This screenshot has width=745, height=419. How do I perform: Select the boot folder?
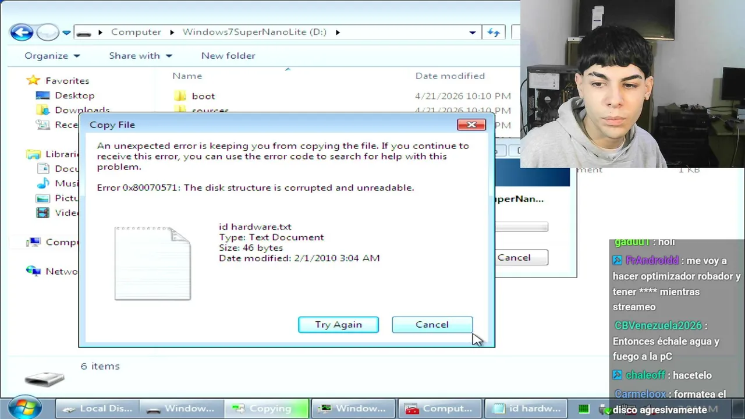203,96
